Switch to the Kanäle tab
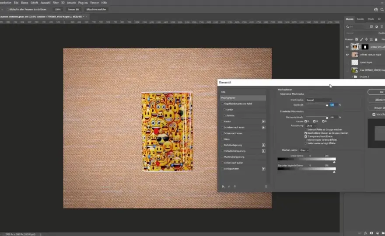The height and width of the screenshot is (236, 385). click(x=360, y=19)
